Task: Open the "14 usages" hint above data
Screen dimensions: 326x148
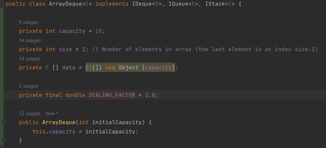Action: pyautogui.click(x=30, y=59)
